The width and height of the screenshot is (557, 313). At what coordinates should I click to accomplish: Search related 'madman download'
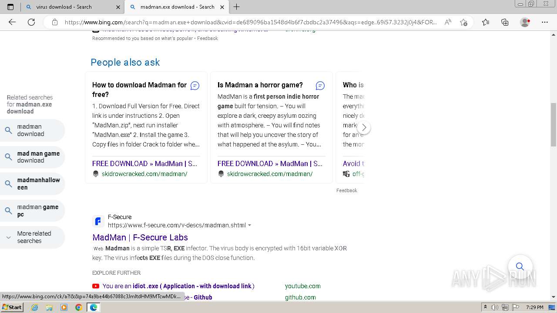pos(32,130)
